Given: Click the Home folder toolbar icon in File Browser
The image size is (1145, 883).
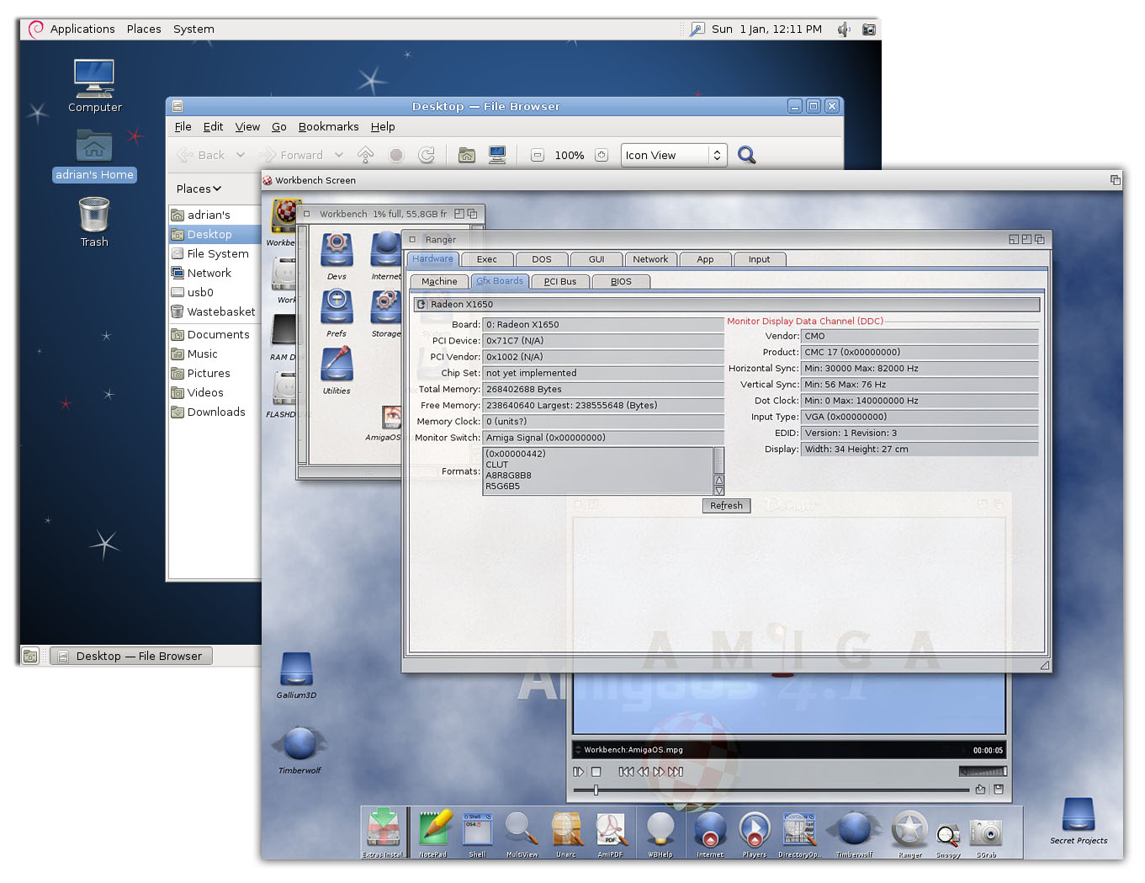Looking at the screenshot, I should (x=467, y=155).
